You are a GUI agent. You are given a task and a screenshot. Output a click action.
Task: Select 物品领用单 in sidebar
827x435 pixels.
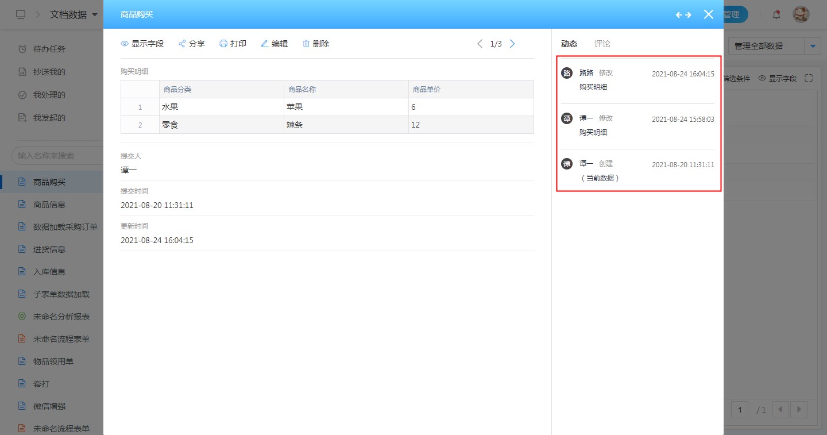[x=52, y=361]
